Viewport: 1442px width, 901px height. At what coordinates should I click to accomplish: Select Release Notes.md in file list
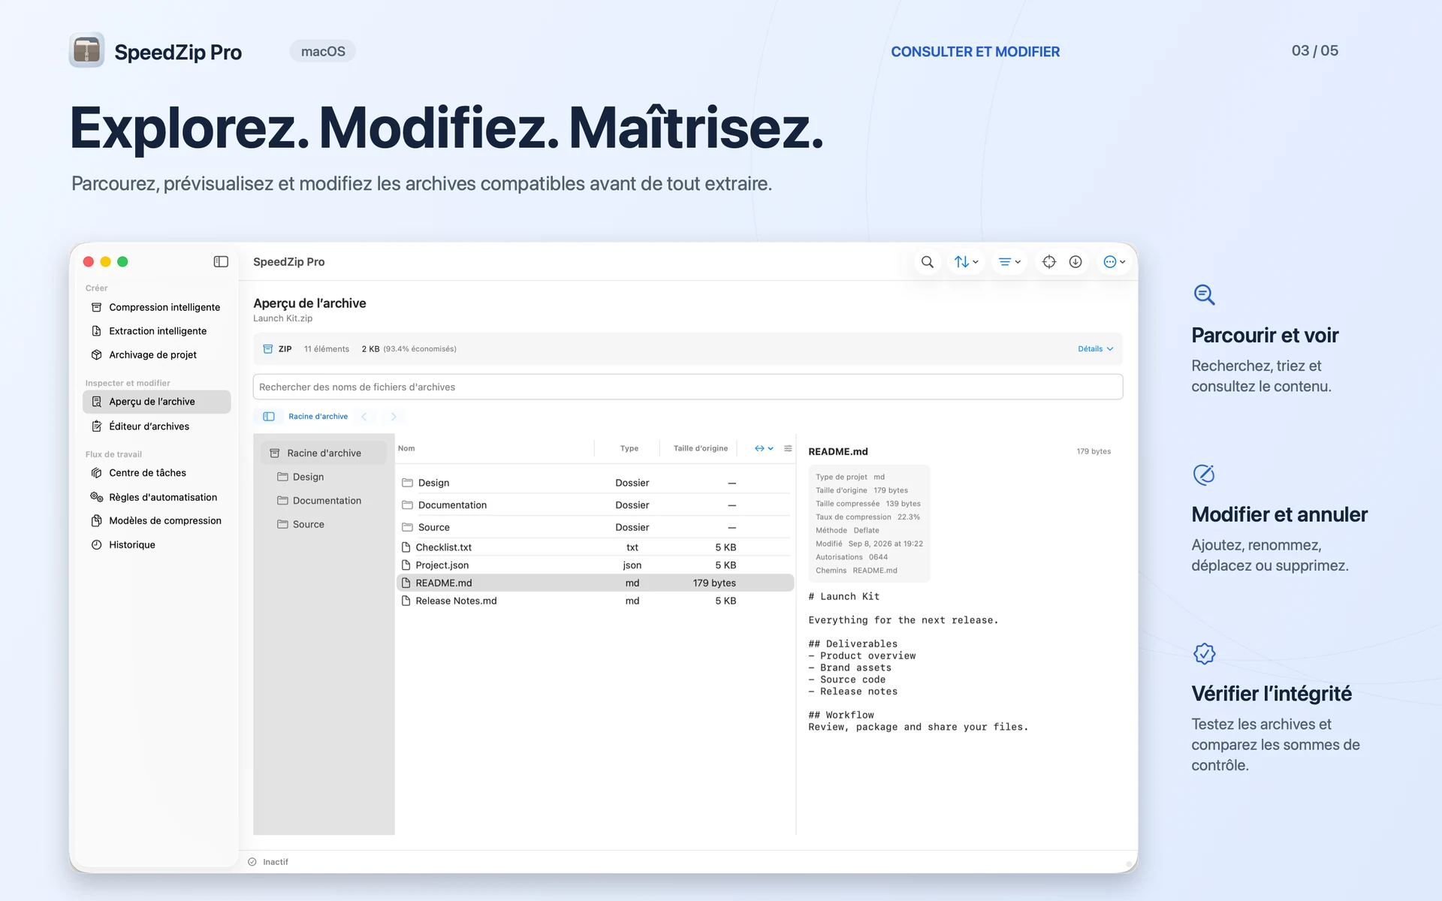click(595, 601)
